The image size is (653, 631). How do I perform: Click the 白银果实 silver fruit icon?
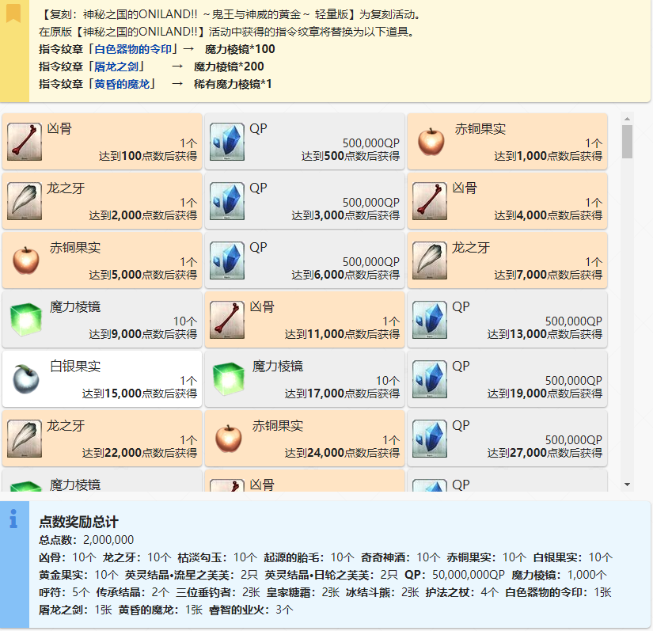(x=25, y=378)
